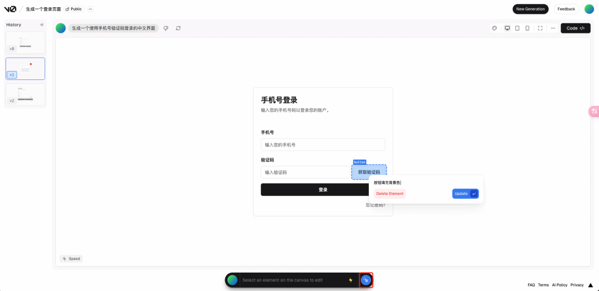Click the lightning bolt icon in prompt bar

pyautogui.click(x=351, y=280)
